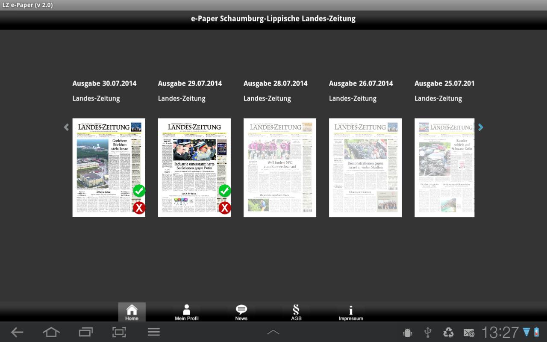
Task: Open the Mein Profil tab
Action: [x=187, y=312]
